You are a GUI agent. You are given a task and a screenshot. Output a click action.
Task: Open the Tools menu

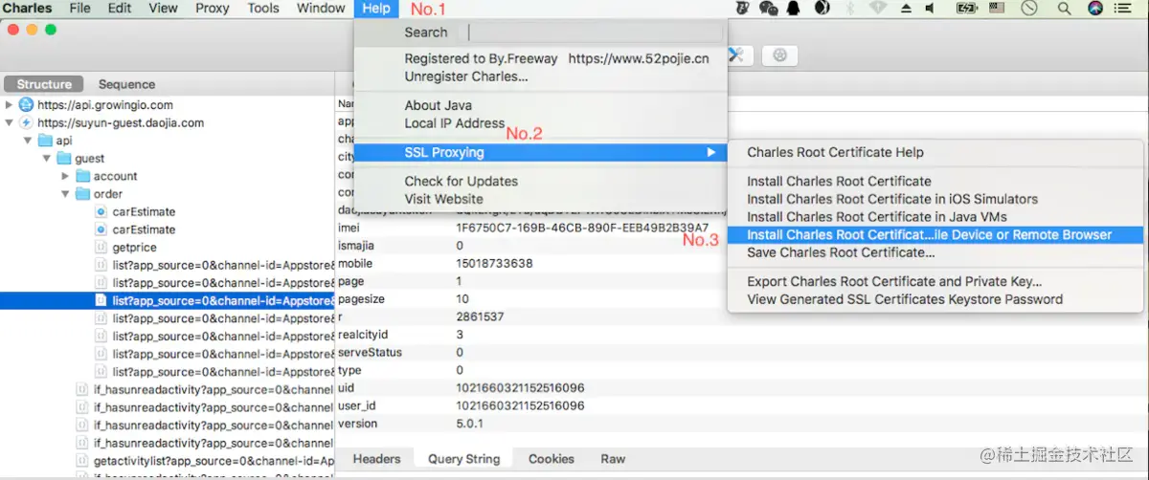pyautogui.click(x=263, y=9)
